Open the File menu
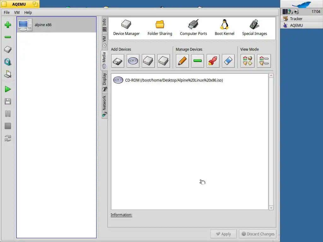323x242 pixels. (x=7, y=12)
